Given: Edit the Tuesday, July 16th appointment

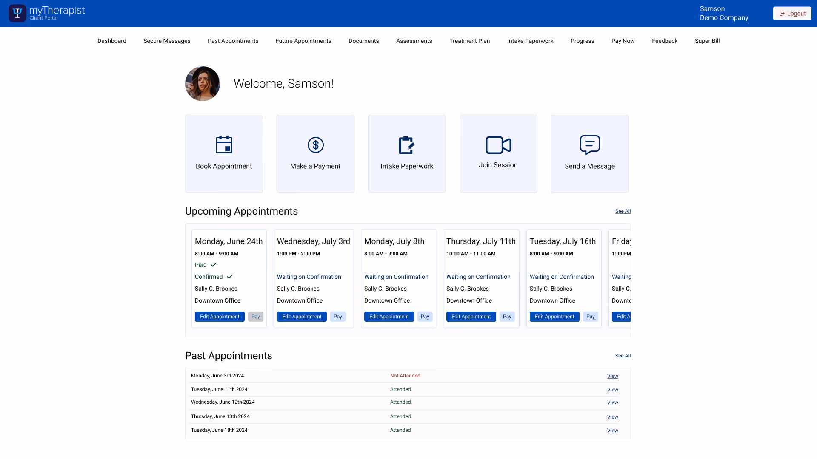Looking at the screenshot, I should 554,317.
